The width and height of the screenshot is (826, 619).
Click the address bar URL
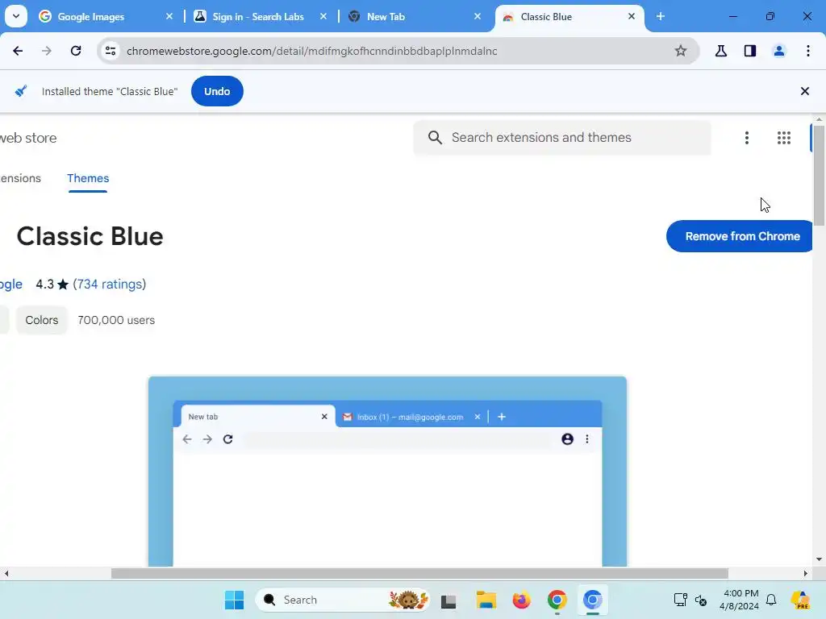tap(312, 51)
